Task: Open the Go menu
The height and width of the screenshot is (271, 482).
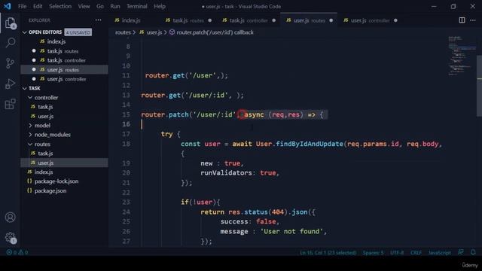Action: pyautogui.click(x=100, y=6)
